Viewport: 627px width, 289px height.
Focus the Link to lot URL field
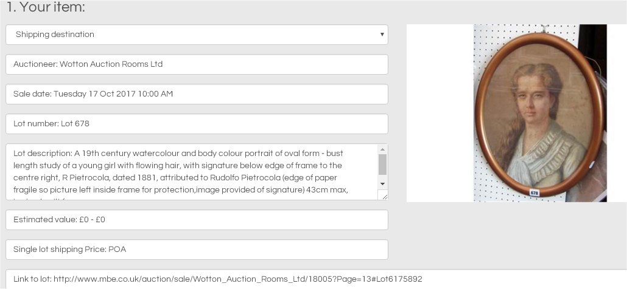pos(317,279)
